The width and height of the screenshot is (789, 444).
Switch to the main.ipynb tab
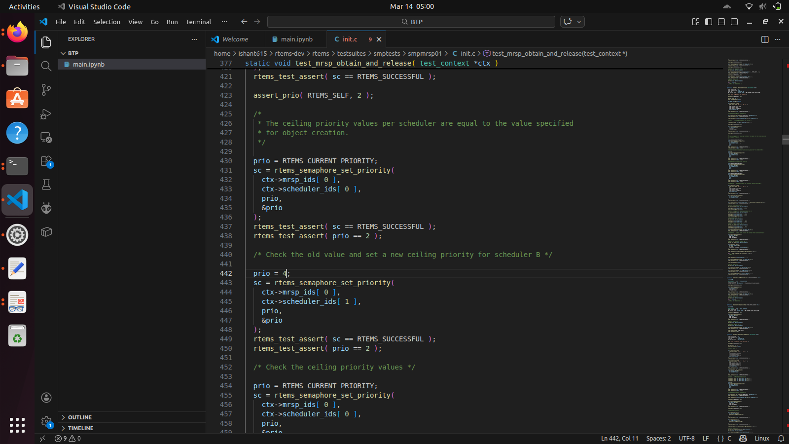[x=296, y=39]
